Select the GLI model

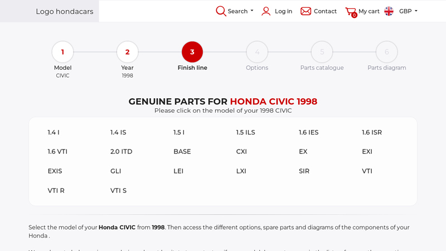point(116,171)
